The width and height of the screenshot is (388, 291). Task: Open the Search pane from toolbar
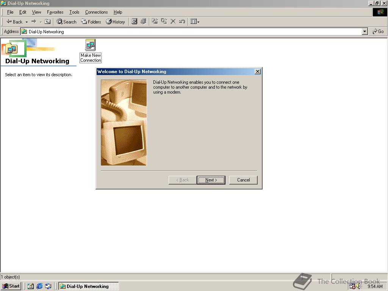point(66,22)
